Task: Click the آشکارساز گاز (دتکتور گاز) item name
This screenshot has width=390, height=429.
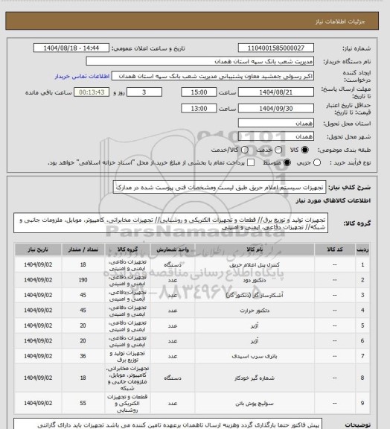Action: click(255, 295)
